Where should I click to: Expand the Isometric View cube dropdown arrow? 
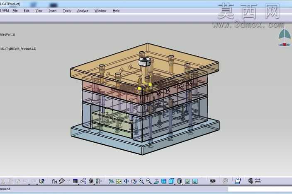pyautogui.click(x=175, y=184)
